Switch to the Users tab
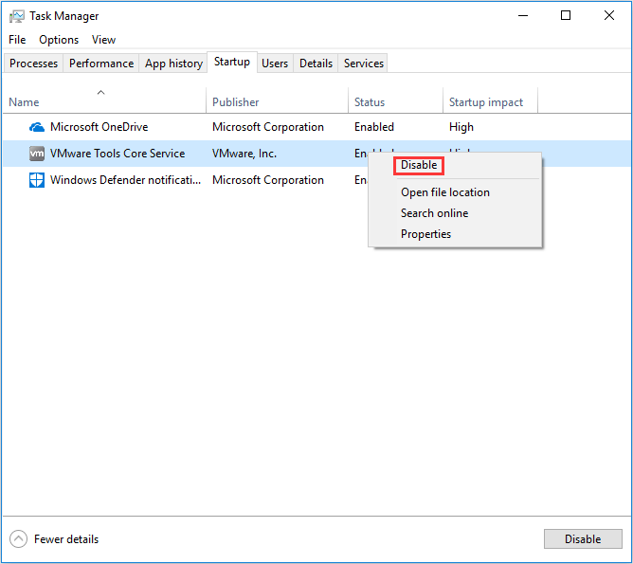Image resolution: width=633 pixels, height=564 pixels. click(275, 64)
